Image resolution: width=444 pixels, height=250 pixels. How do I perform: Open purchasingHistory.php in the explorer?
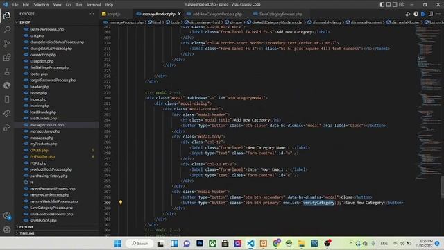[x=49, y=176]
